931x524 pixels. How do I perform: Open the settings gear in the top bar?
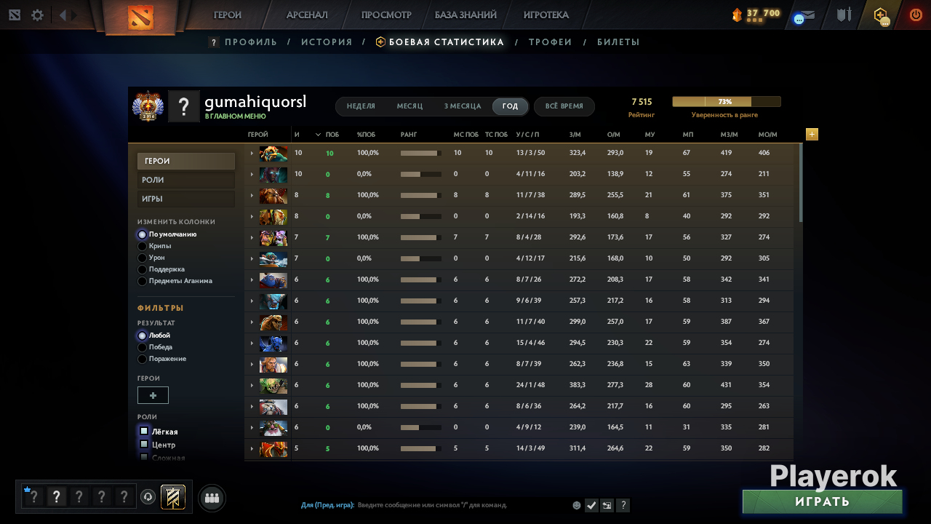click(37, 15)
